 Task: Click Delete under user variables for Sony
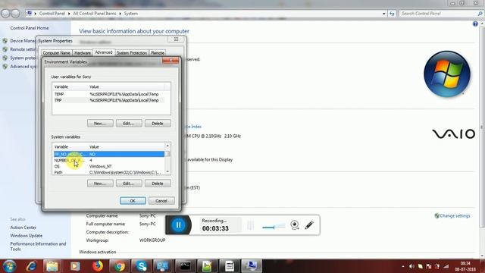point(158,123)
